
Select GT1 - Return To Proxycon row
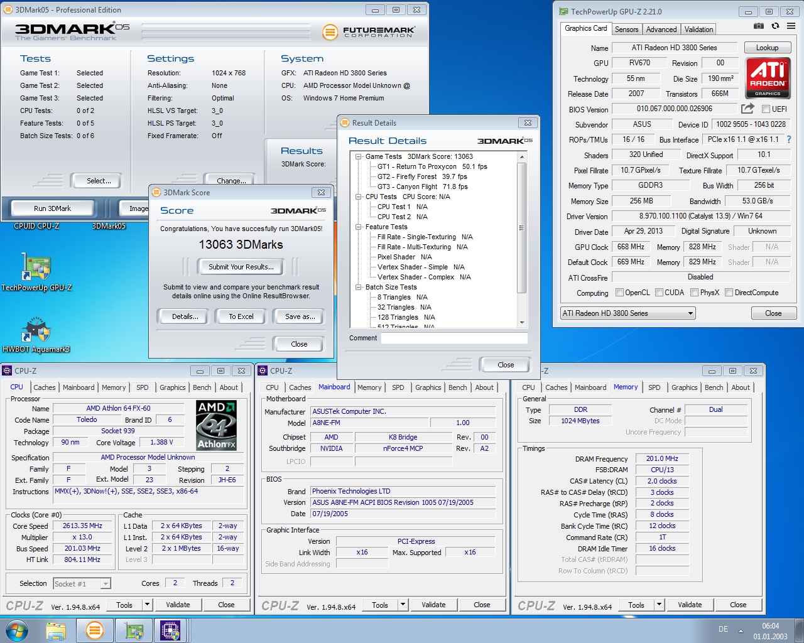click(x=432, y=166)
